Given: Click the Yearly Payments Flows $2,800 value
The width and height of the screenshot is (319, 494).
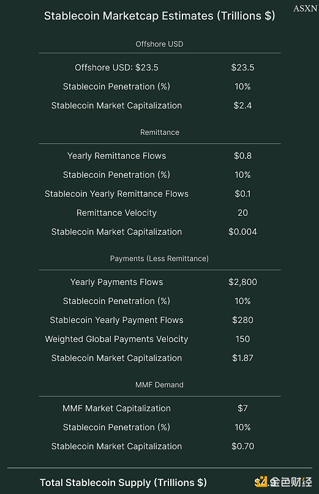Looking at the screenshot, I should 242,282.
